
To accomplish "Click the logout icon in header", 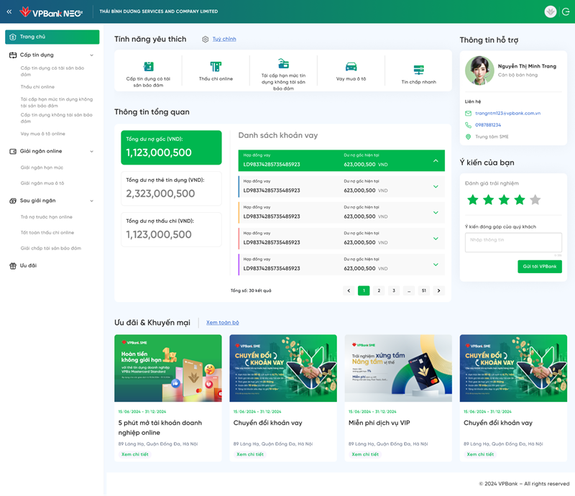I will pos(566,12).
